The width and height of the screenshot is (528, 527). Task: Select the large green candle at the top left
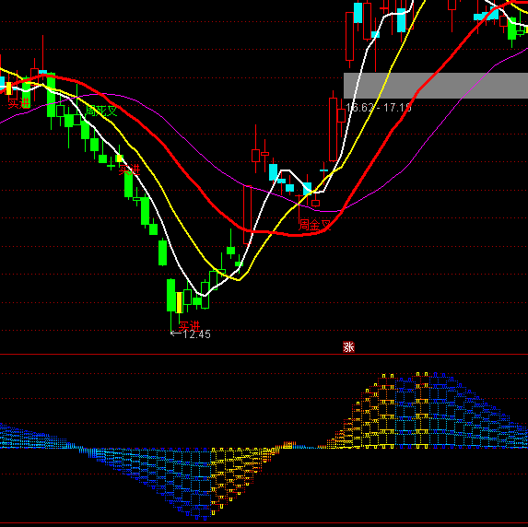coord(52,95)
